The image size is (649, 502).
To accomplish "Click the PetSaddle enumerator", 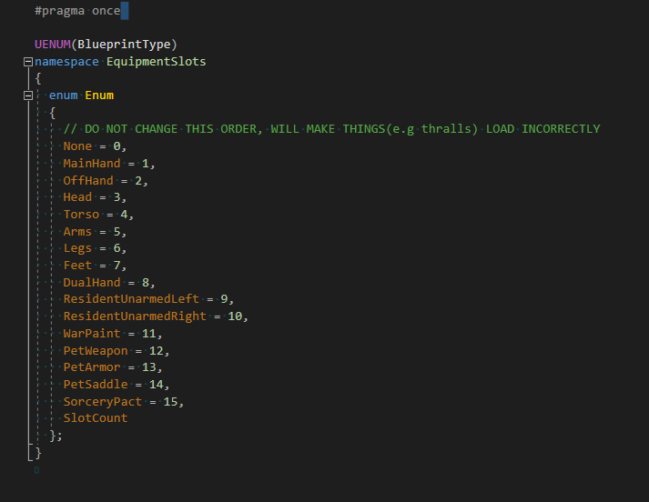I will click(95, 384).
